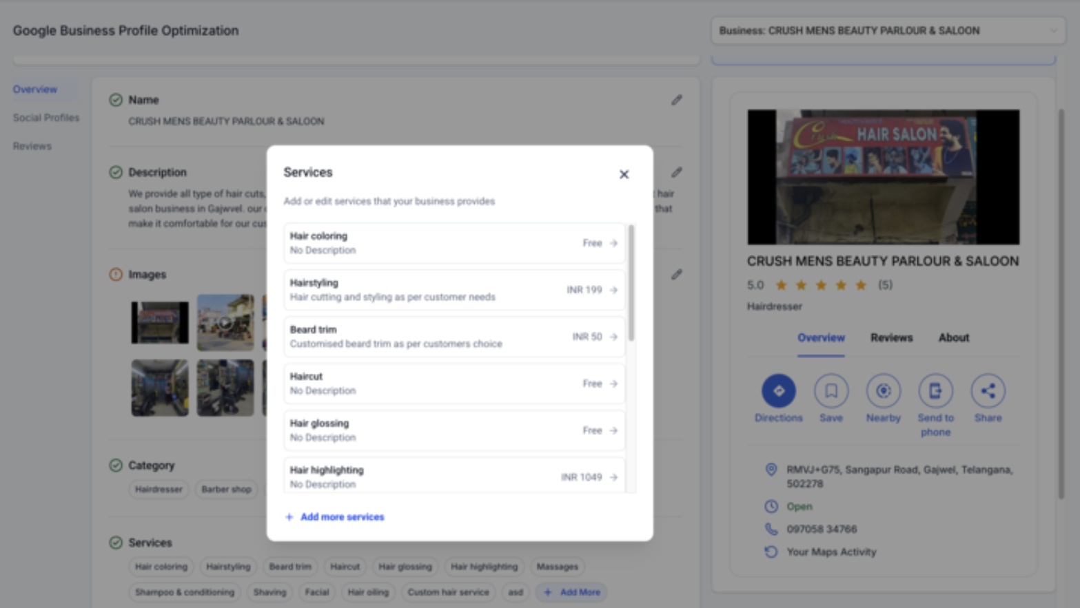Click Add more services link
Image resolution: width=1080 pixels, height=608 pixels.
click(342, 517)
